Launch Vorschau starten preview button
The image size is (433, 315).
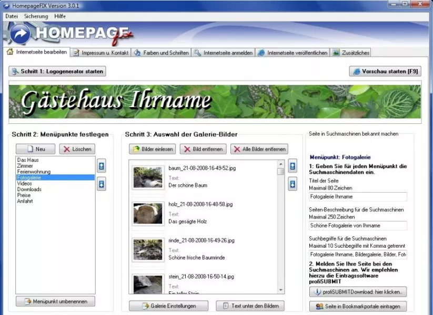pyautogui.click(x=385, y=71)
